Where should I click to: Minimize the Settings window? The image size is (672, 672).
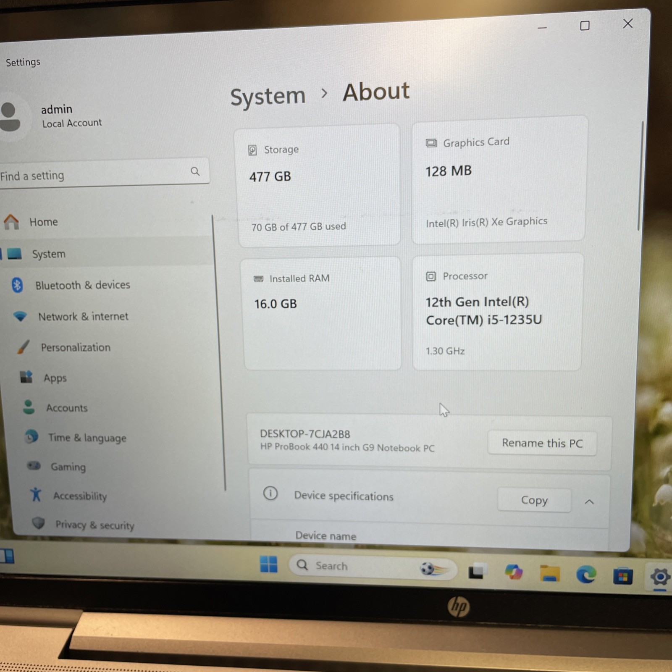click(x=542, y=28)
